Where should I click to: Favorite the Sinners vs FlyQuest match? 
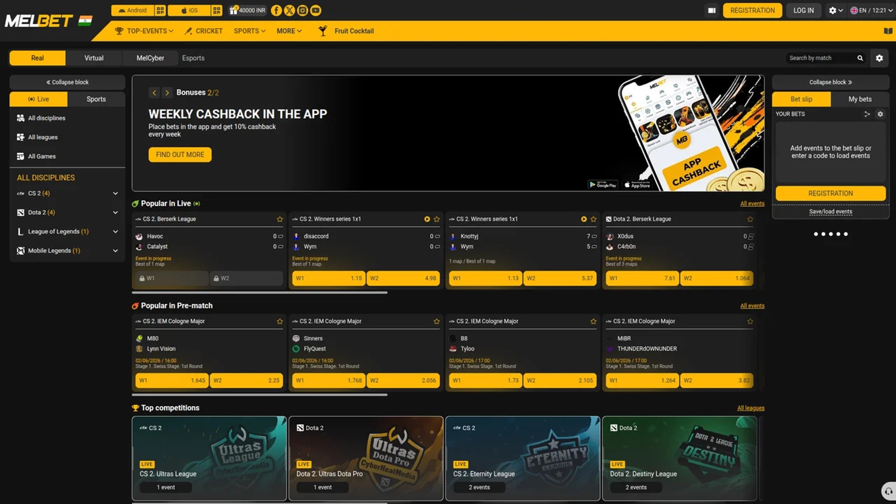click(437, 321)
